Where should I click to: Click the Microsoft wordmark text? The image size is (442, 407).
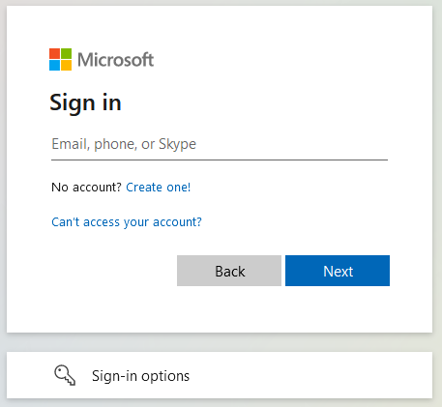point(116,60)
